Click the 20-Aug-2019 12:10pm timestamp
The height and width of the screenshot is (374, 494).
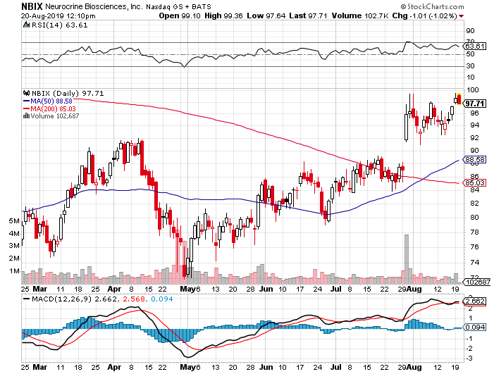[58, 16]
